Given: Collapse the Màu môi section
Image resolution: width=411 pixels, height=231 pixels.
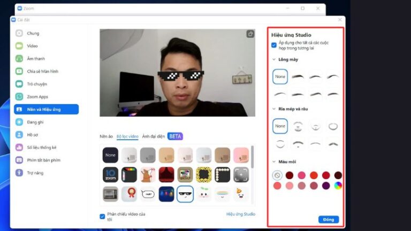Looking at the screenshot, I should point(274,161).
